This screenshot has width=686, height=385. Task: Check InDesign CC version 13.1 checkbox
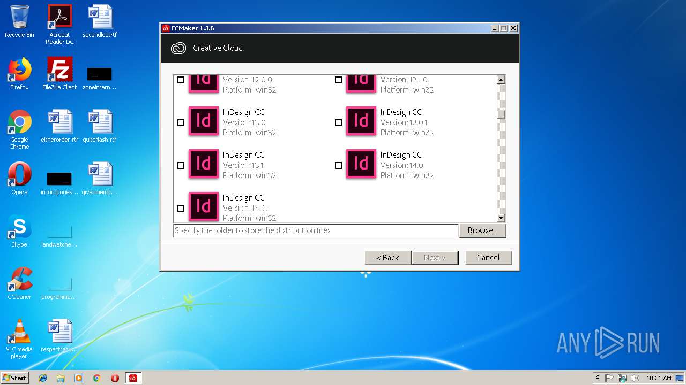coord(181,165)
